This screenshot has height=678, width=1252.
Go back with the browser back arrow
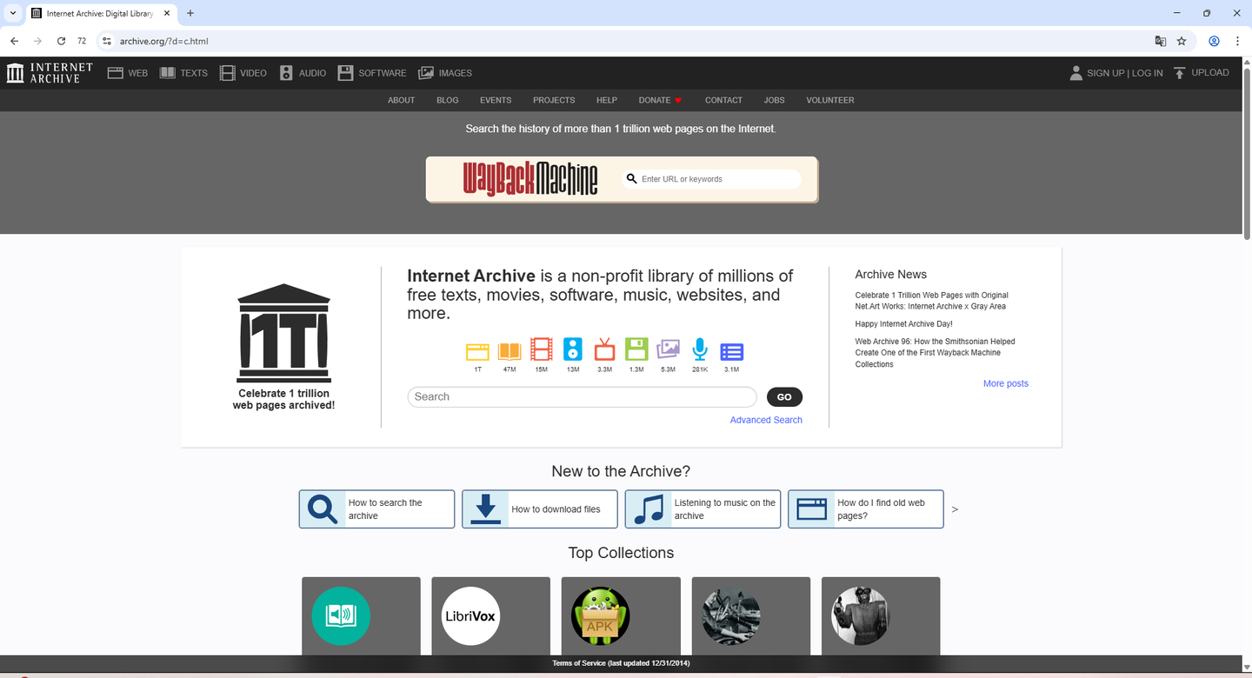click(14, 41)
